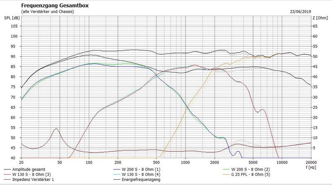
Task: Click the 'Z [Ohm]' axis label
Action: (320, 18)
